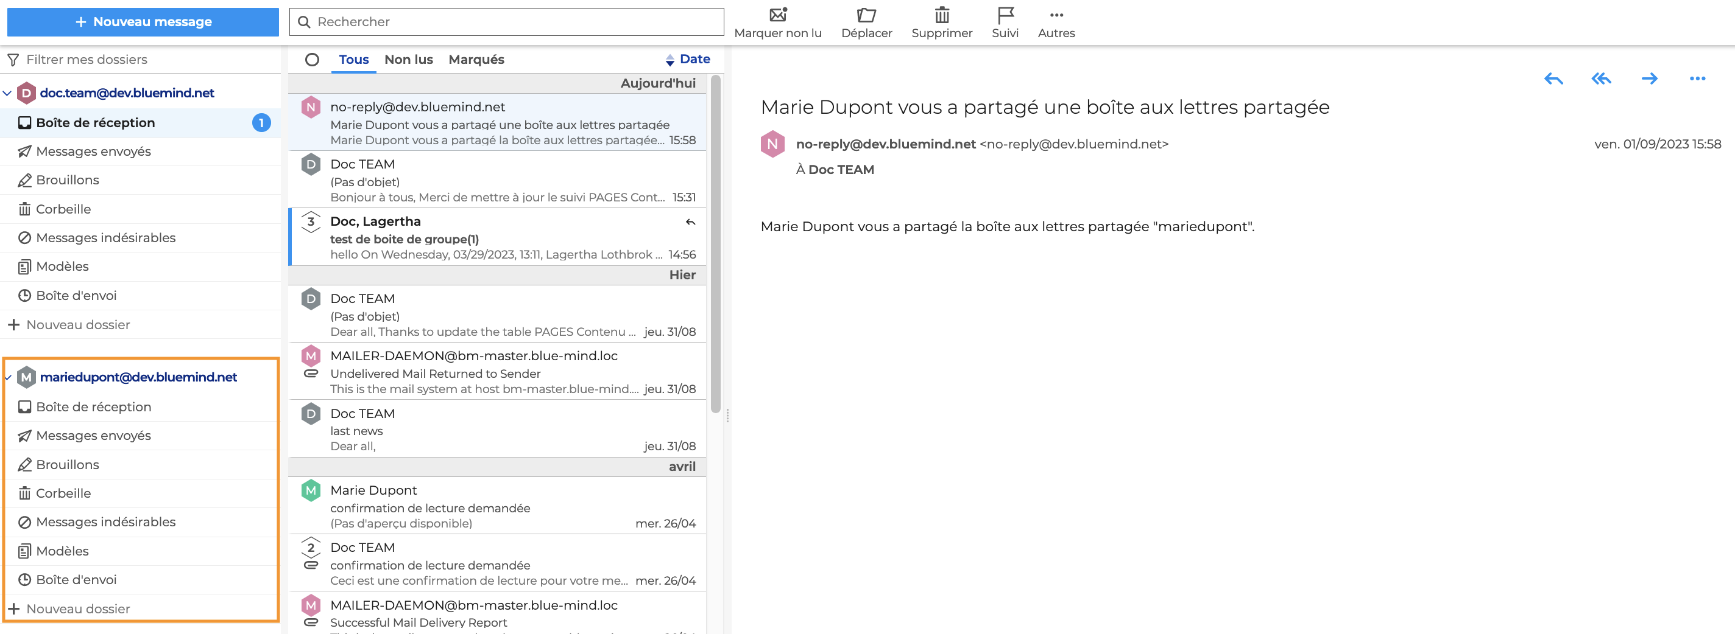This screenshot has width=1735, height=634.
Task: Click the reply arrow icon in message header
Action: coord(1553,78)
